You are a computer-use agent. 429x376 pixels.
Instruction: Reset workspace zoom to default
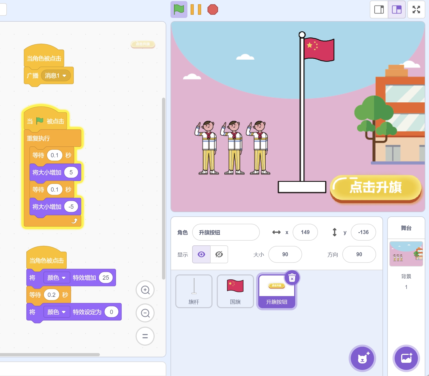[x=145, y=336]
